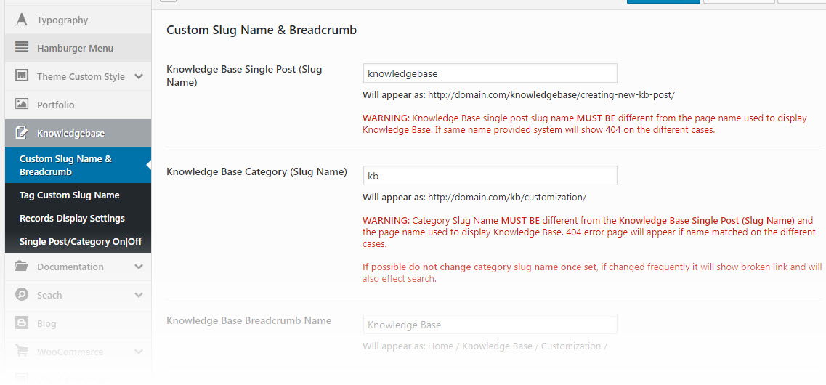Click the Blog sidebar icon
Image resolution: width=826 pixels, height=385 pixels.
(22, 323)
